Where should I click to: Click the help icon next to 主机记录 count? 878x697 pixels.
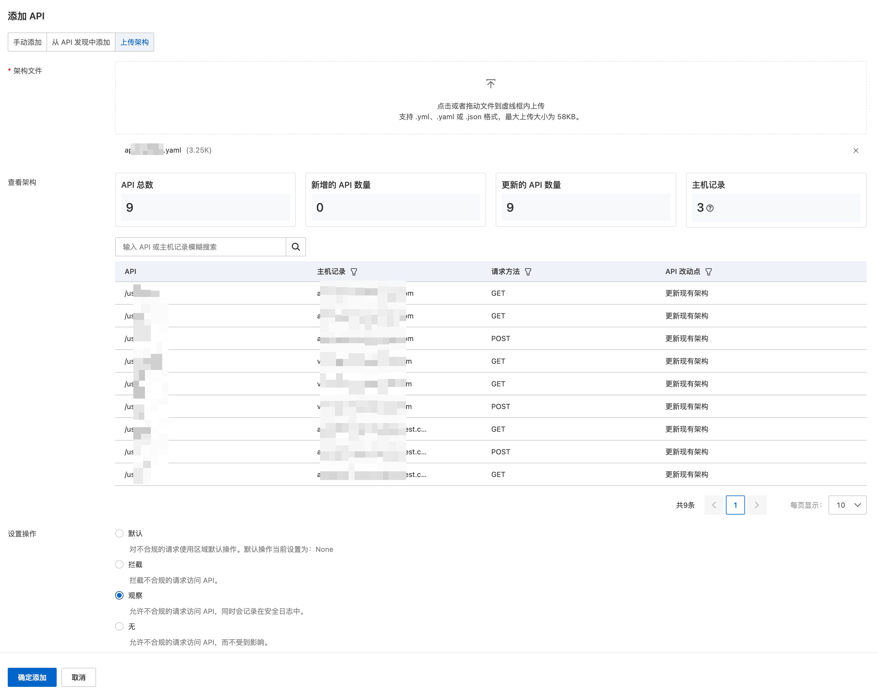[x=710, y=208]
